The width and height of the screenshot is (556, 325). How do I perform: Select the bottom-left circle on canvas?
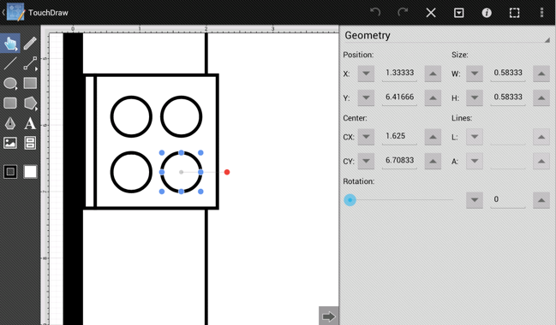click(131, 172)
